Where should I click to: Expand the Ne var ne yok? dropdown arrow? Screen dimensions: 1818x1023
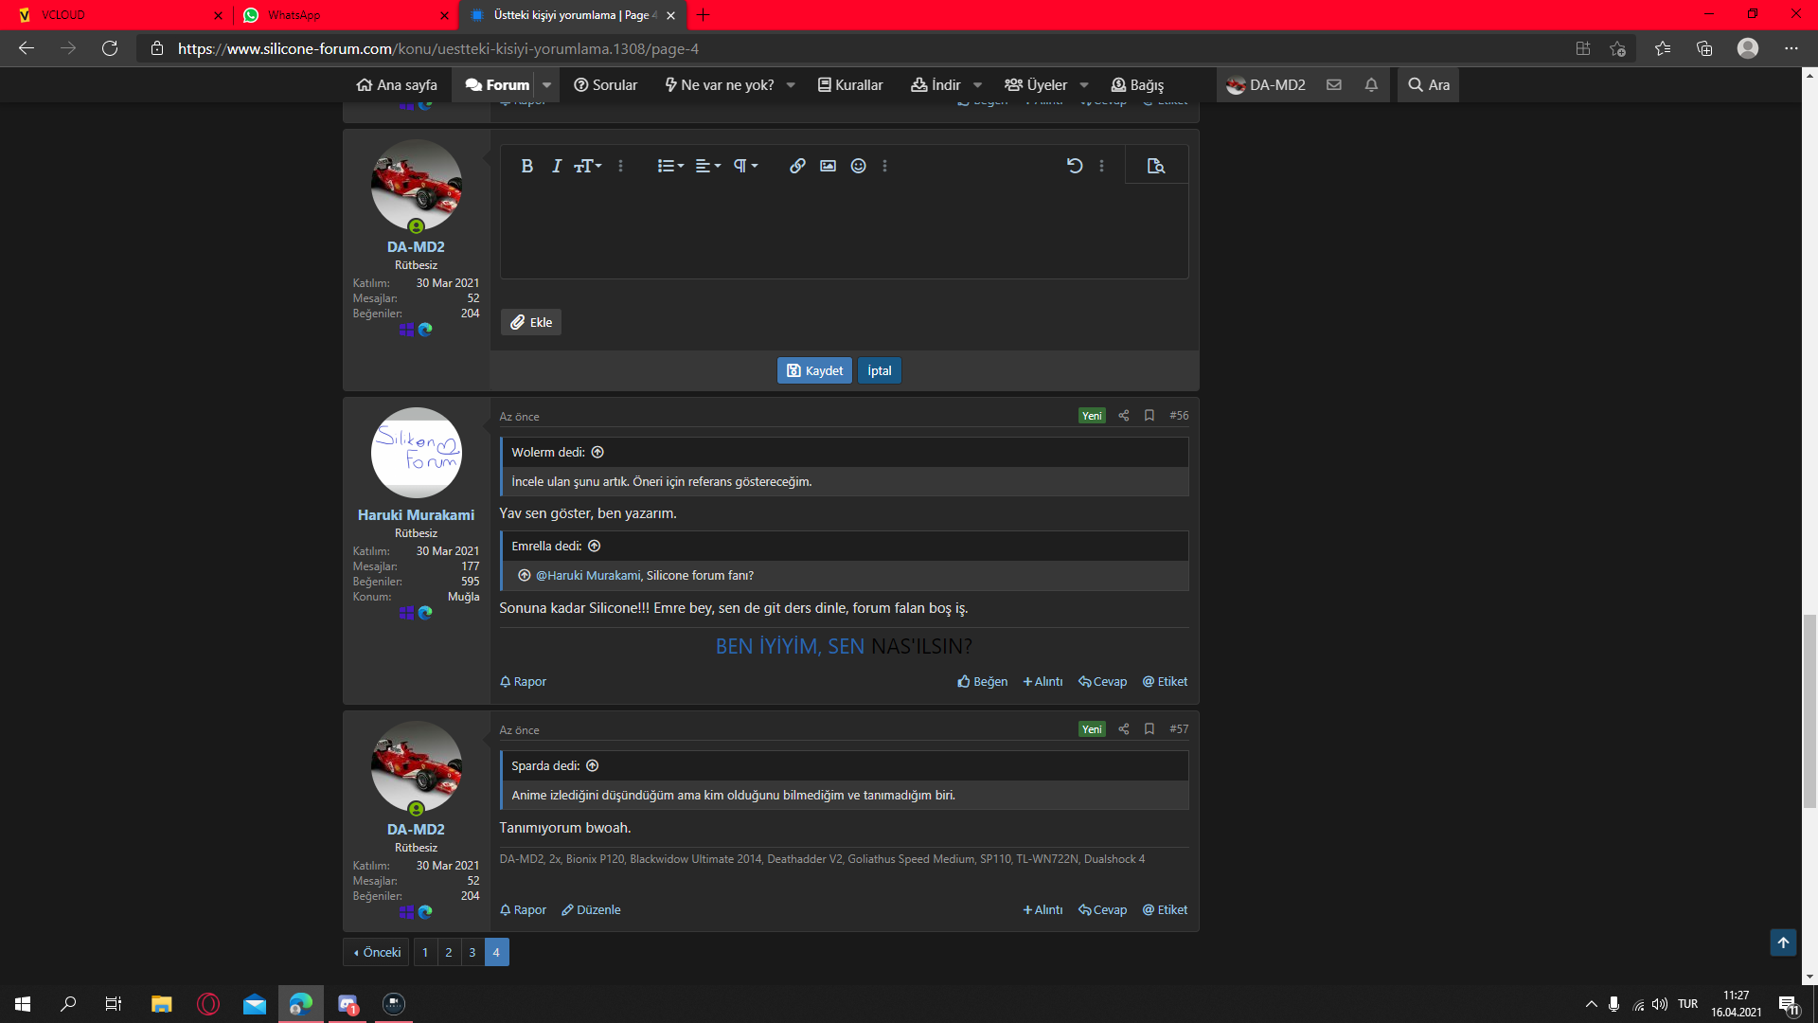791,84
